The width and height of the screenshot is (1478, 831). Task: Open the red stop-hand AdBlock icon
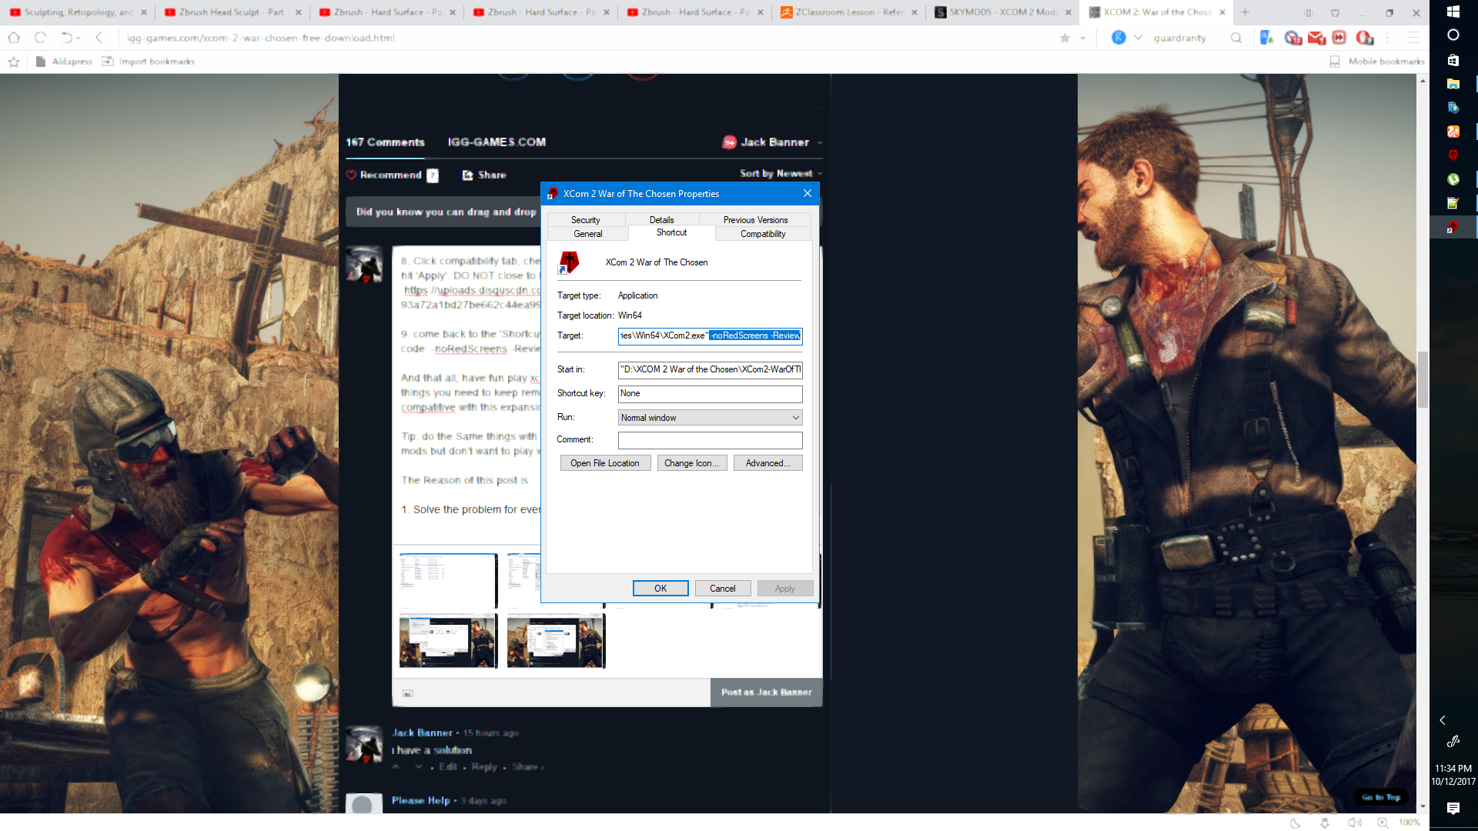point(1365,38)
